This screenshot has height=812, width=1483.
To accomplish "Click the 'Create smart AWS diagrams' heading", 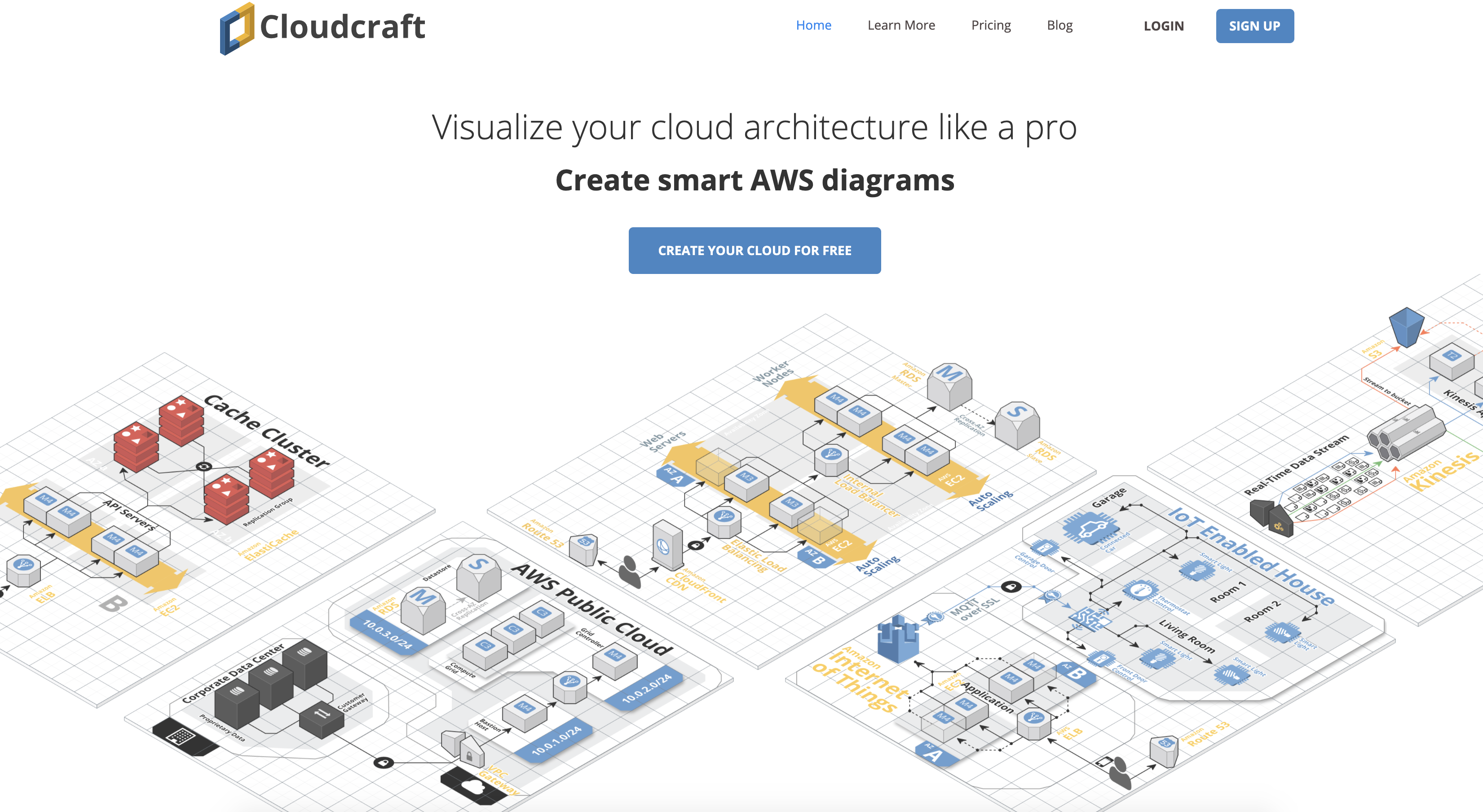I will (755, 180).
